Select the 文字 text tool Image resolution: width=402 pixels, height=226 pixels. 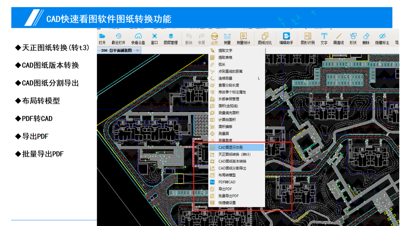[x=325, y=38]
